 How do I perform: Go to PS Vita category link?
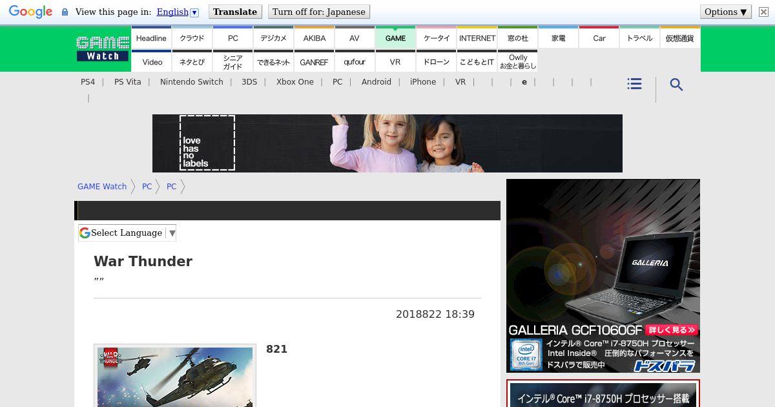[x=127, y=82]
